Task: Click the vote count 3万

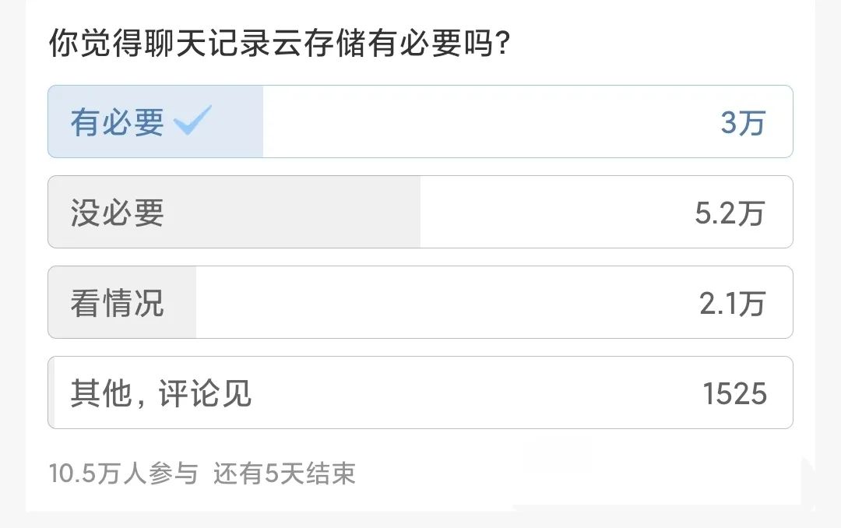Action: click(743, 121)
